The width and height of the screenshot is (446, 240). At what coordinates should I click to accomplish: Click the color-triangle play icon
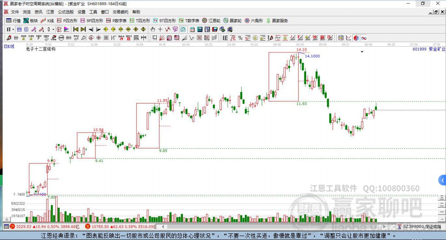[67, 29]
